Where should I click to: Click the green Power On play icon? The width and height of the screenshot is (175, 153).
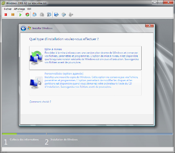coord(20,15)
